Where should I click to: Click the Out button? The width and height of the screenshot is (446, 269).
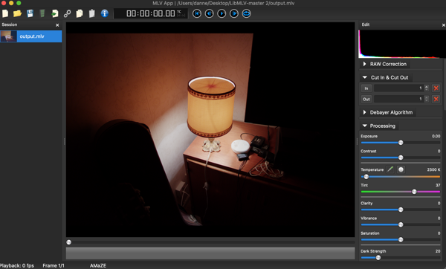(366, 99)
